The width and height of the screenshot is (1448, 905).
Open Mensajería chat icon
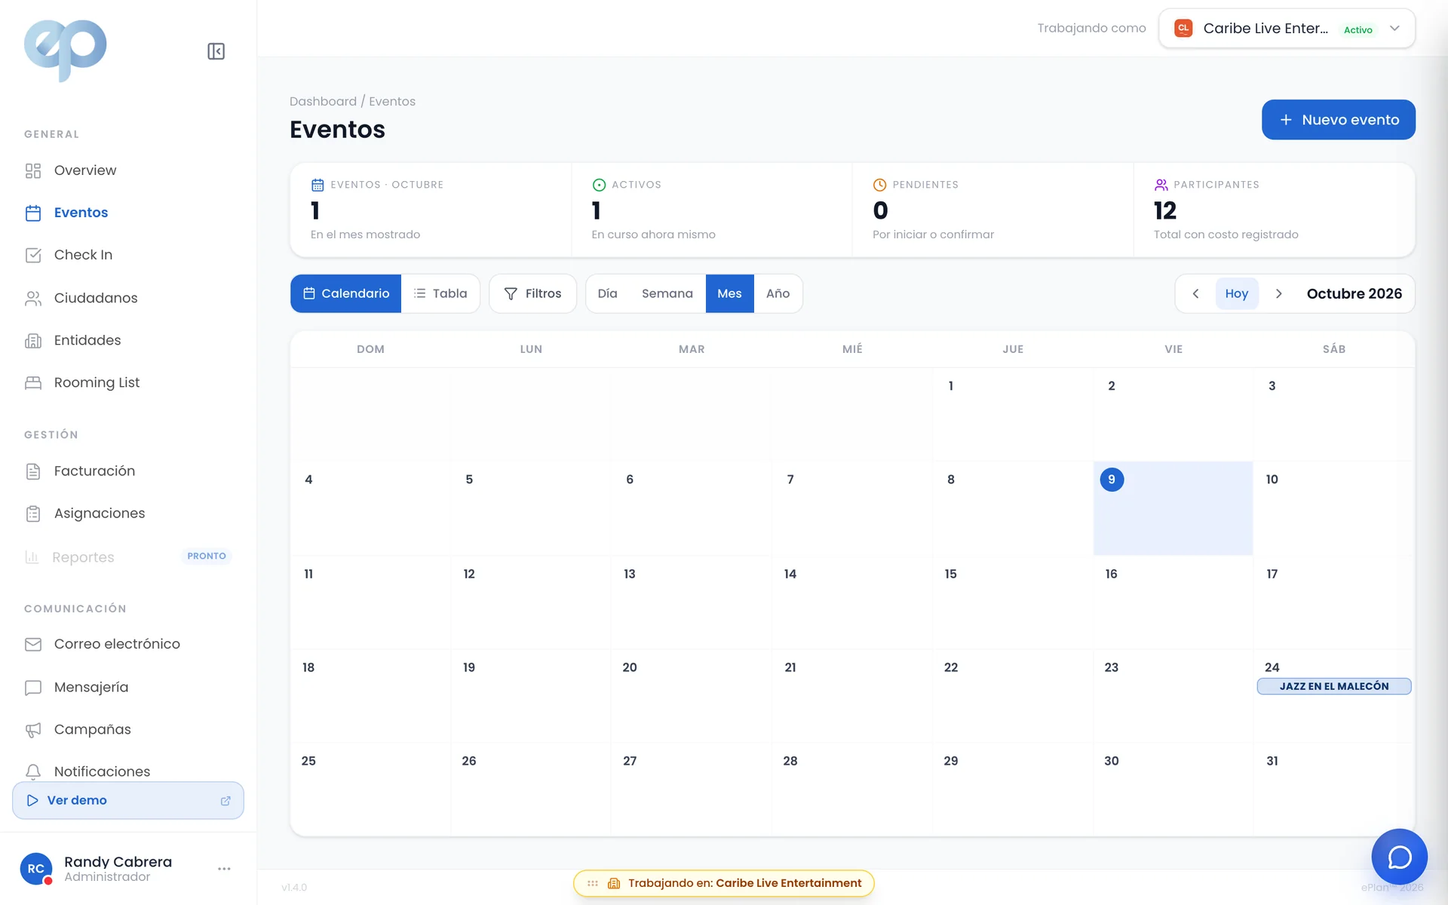33,688
